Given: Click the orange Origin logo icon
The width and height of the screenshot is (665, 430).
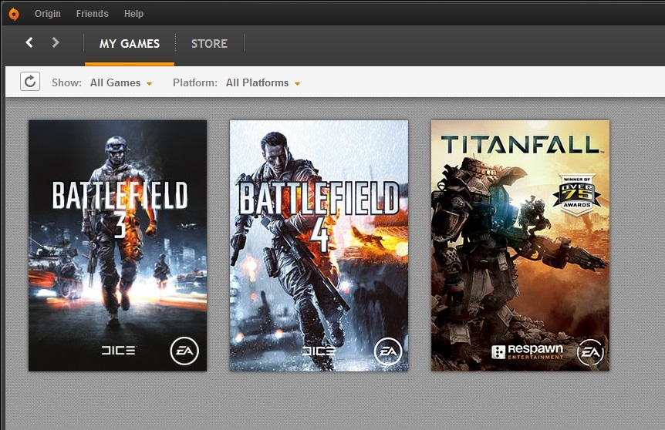Looking at the screenshot, I should pyautogui.click(x=14, y=14).
